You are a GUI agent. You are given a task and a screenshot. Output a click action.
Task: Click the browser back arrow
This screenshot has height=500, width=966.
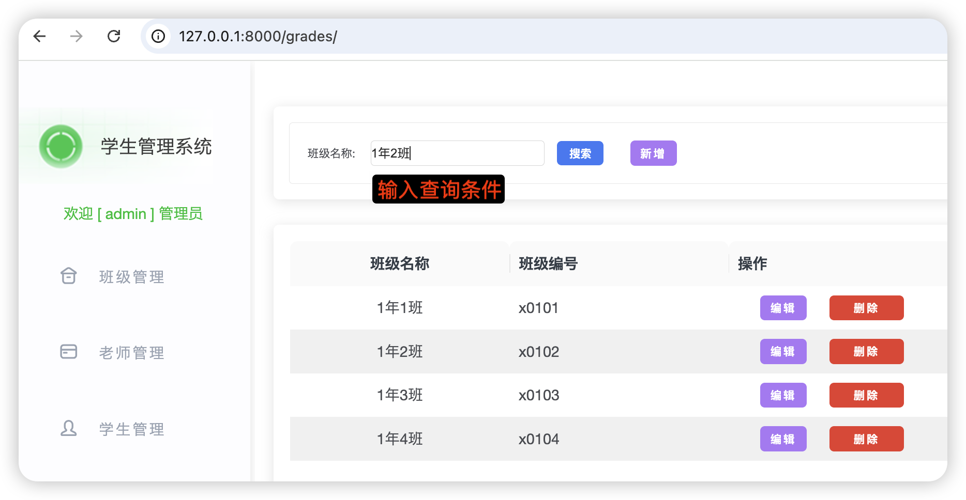[40, 36]
